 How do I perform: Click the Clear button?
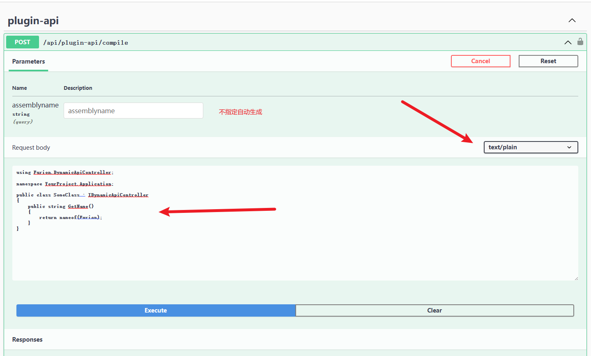[434, 310]
